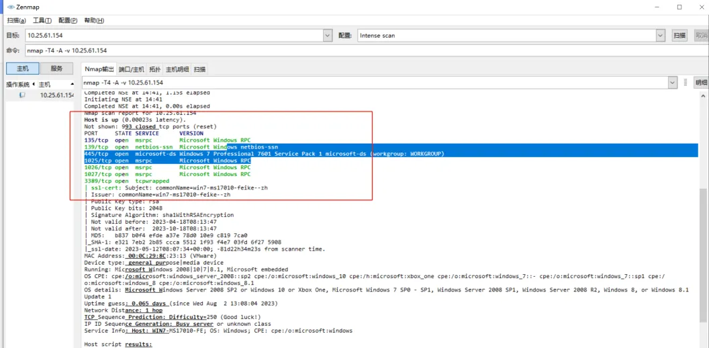Click the nmap command input field
The width and height of the screenshot is (709, 348).
[367, 50]
